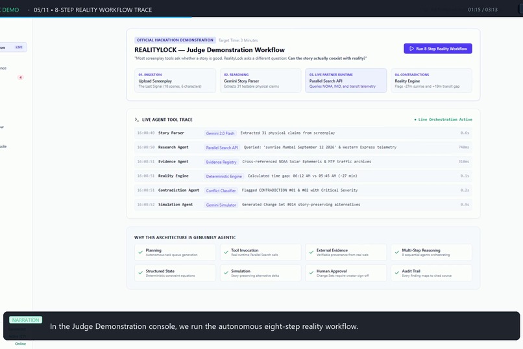Click the Gemini 2.0 Flash tag

click(x=220, y=133)
